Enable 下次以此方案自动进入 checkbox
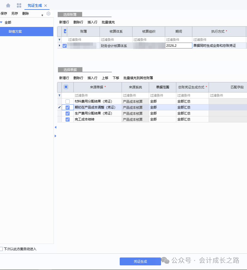Viewport: 247px width, 270px height. click(1, 249)
